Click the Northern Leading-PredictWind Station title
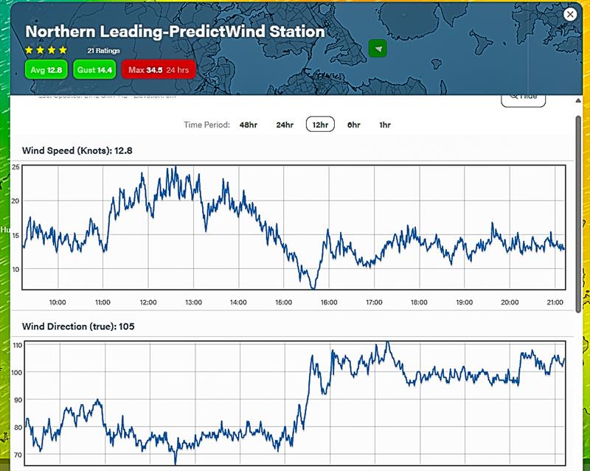 tap(175, 32)
